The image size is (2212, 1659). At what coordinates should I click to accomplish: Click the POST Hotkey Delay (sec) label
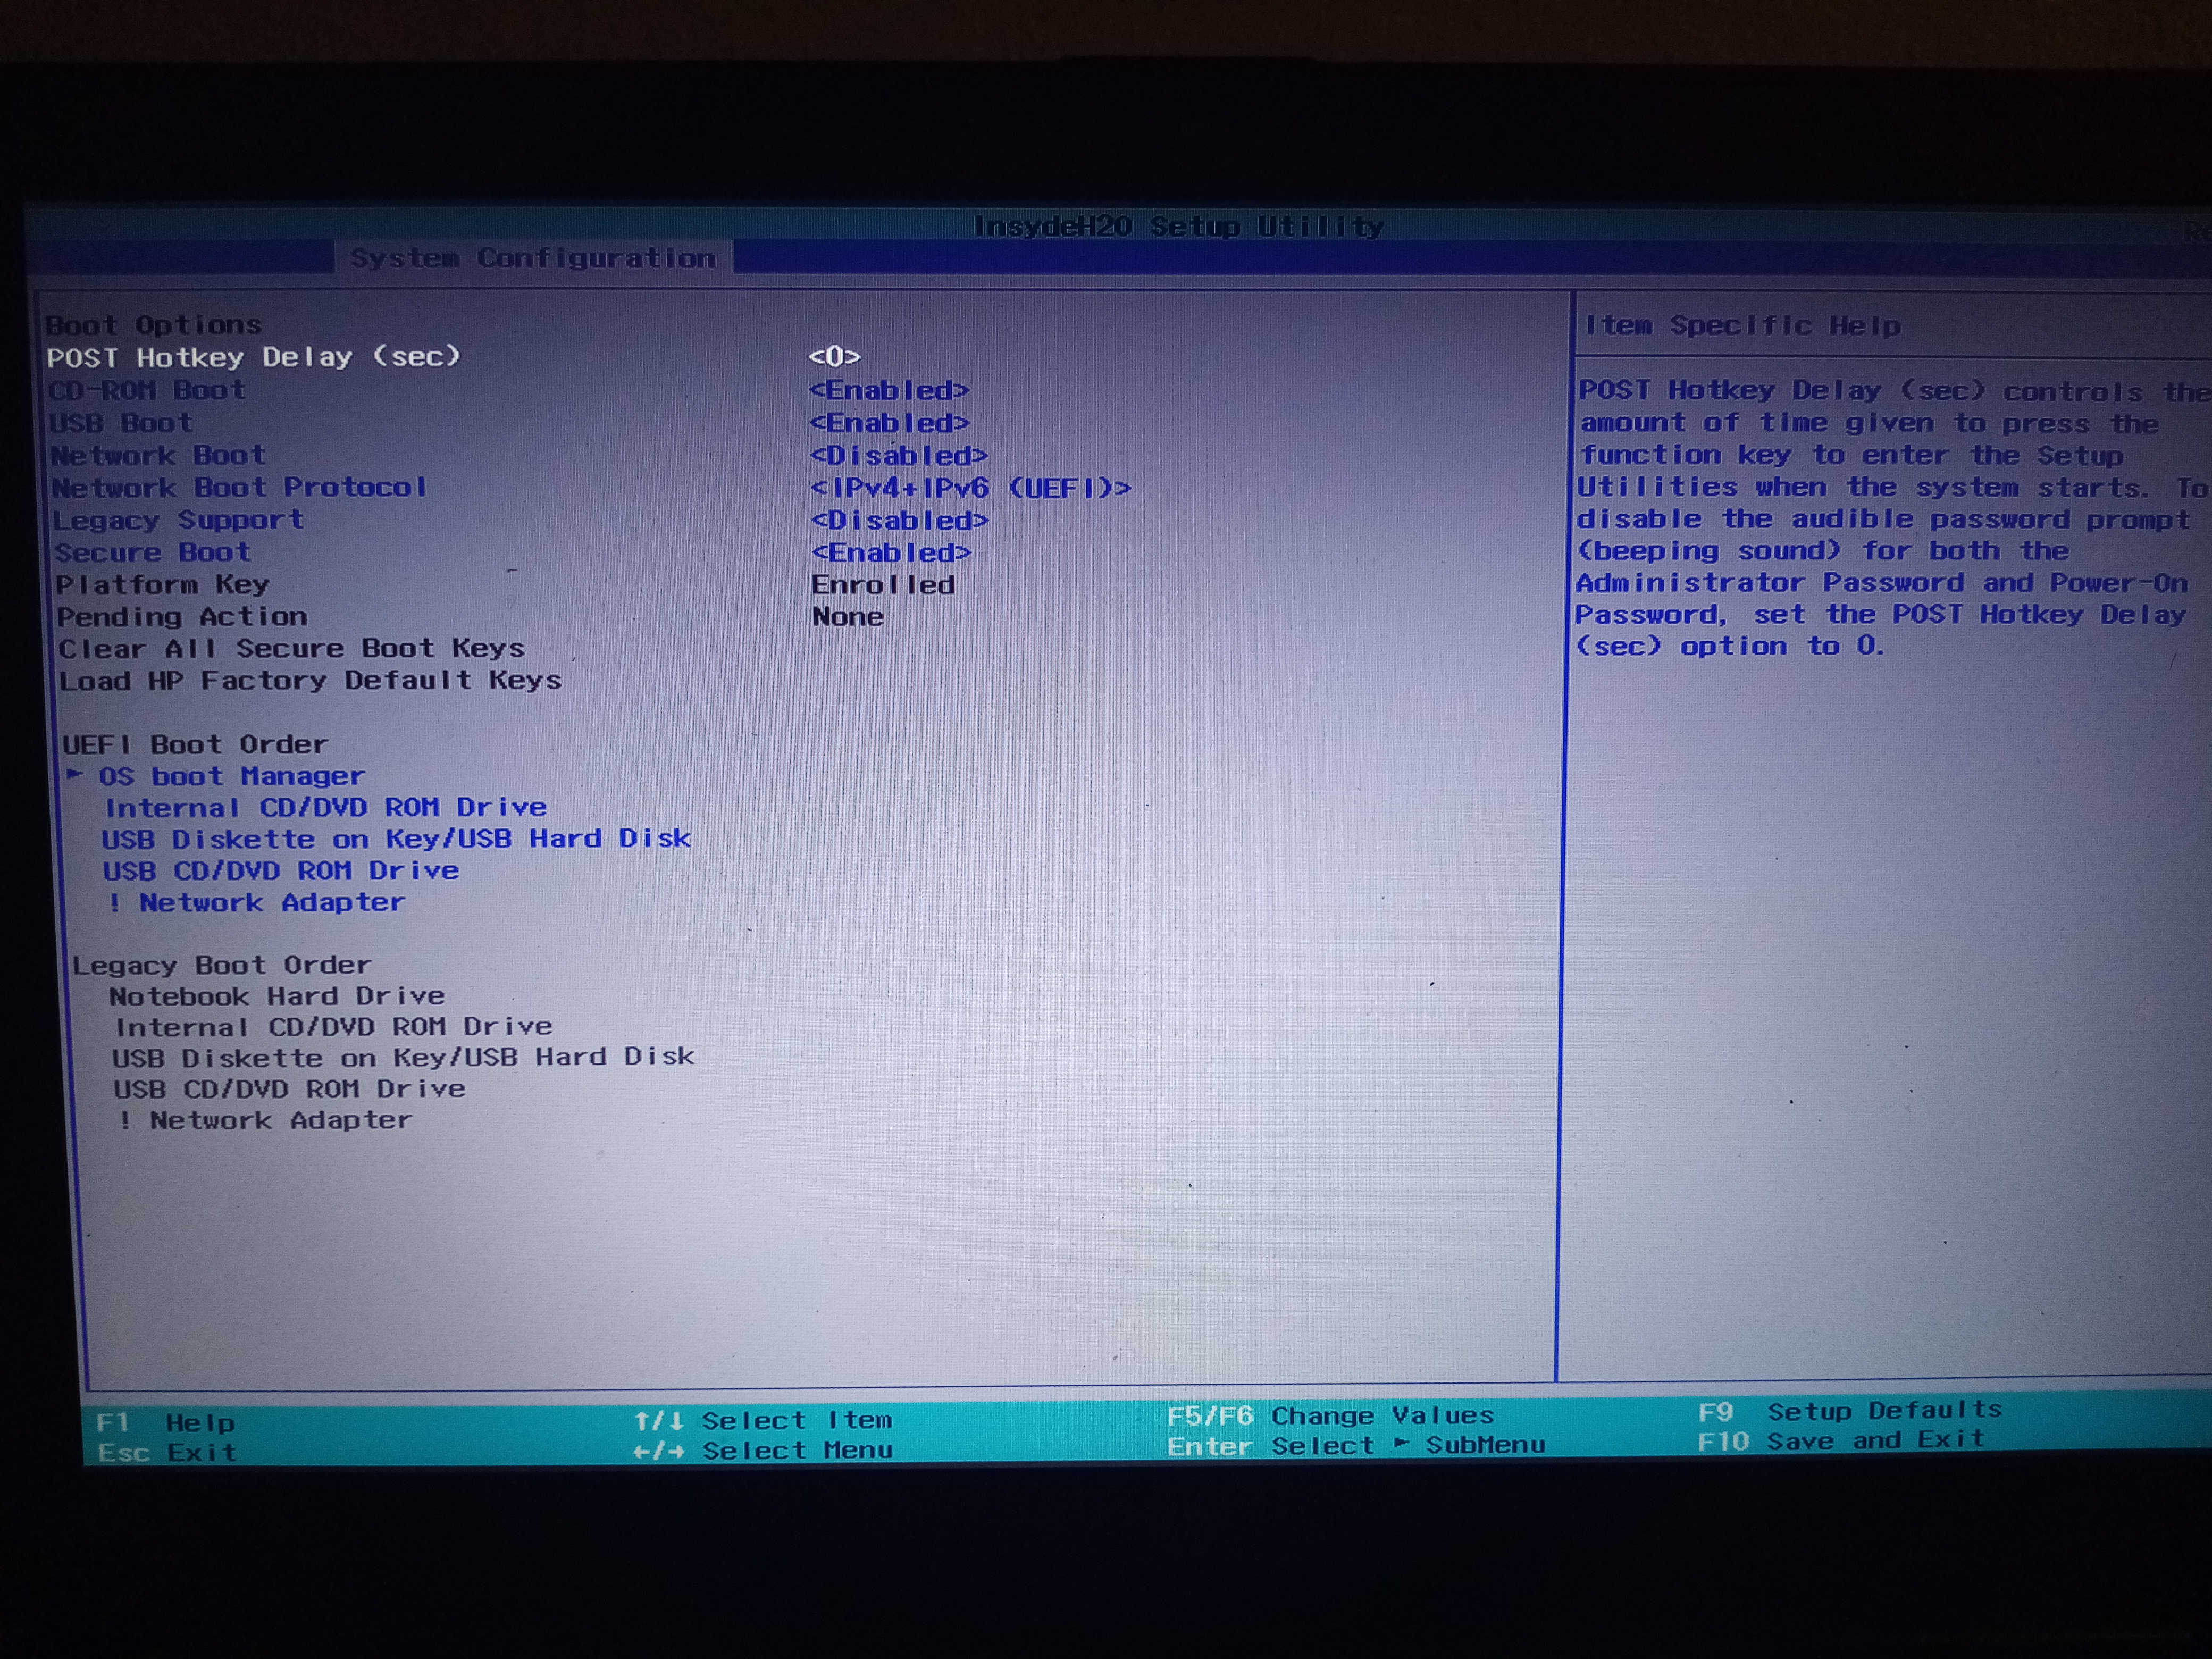click(254, 357)
